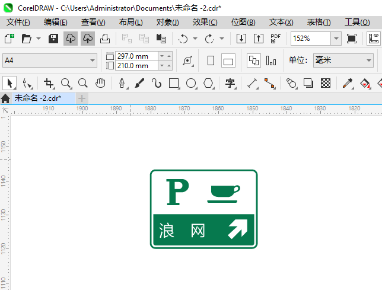Click the full-screen preview icon

pos(352,39)
